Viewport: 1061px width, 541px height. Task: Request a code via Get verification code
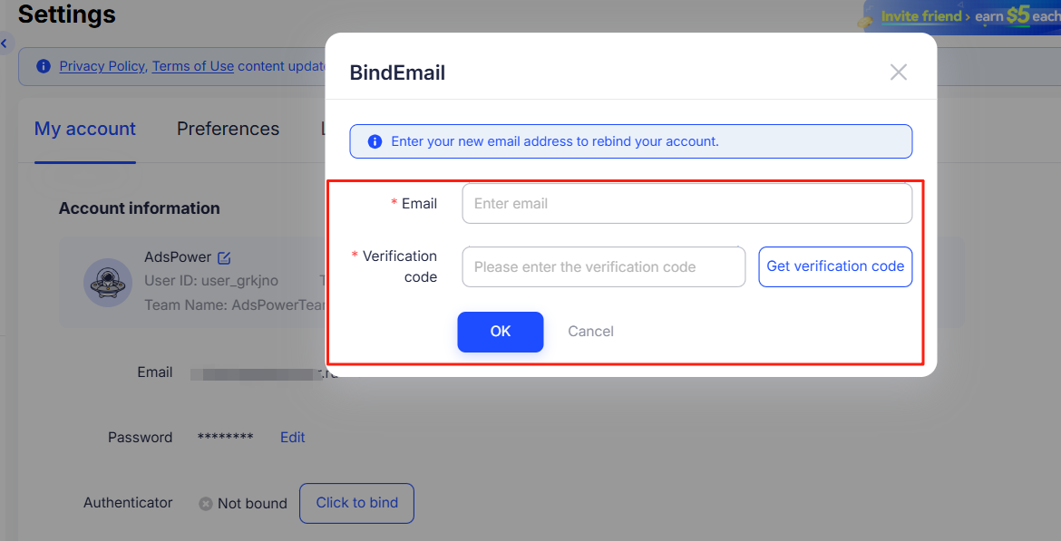834,266
